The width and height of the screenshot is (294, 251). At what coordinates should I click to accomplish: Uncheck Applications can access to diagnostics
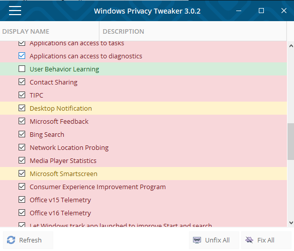click(x=22, y=56)
